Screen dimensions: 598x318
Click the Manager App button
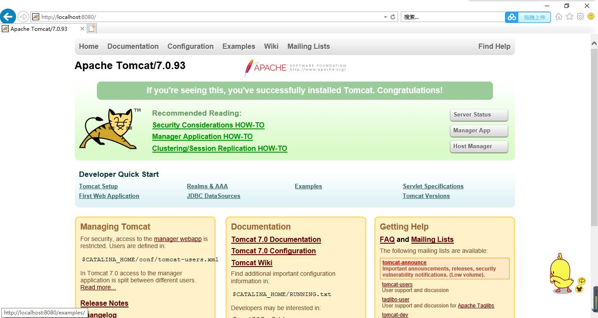(x=479, y=131)
